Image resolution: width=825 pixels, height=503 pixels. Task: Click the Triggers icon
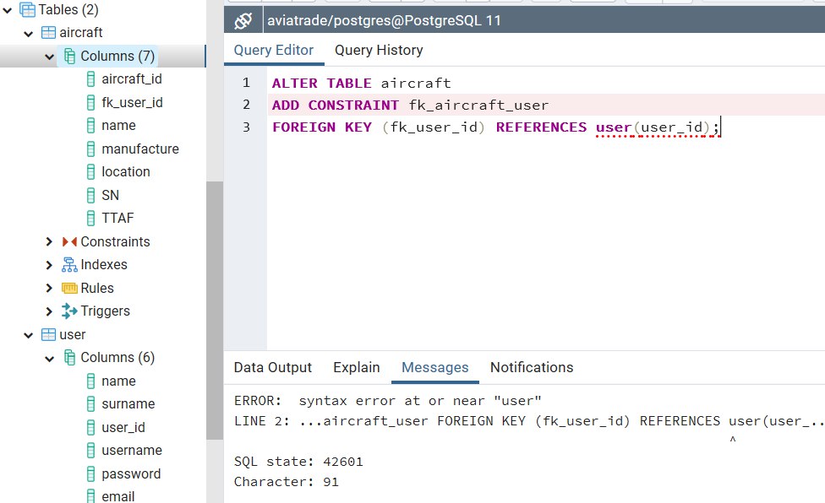click(x=69, y=311)
